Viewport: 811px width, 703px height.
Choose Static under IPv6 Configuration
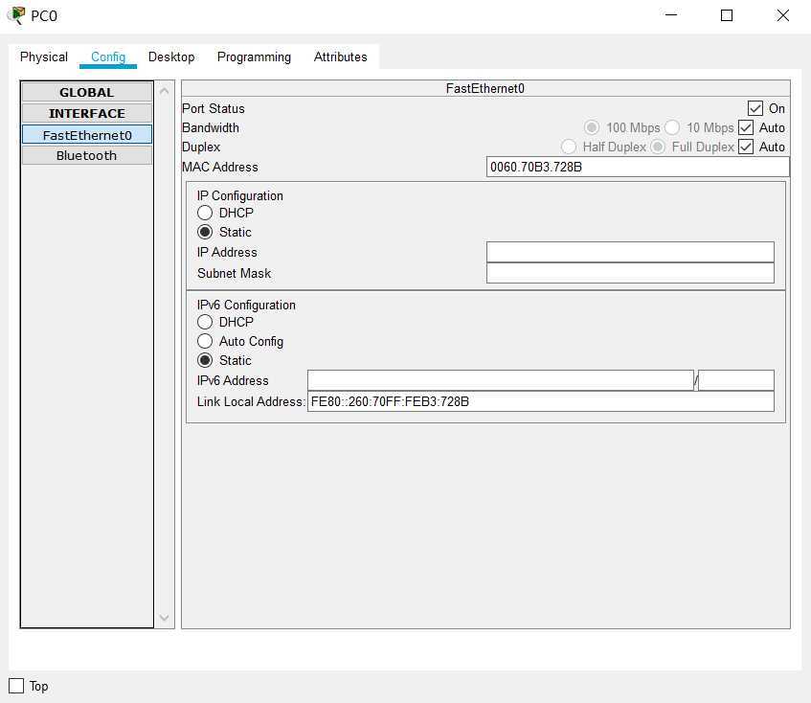pos(205,360)
